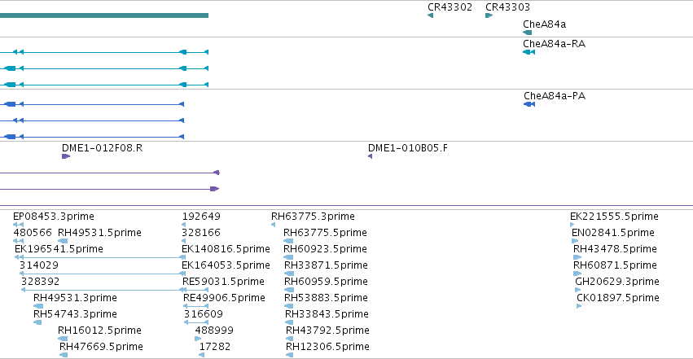
Task: Click the RH63775.5prime label
Action: [325, 233]
